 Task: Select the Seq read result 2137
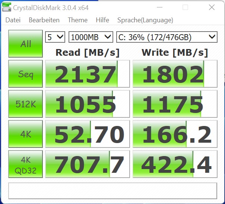pyautogui.click(x=88, y=74)
